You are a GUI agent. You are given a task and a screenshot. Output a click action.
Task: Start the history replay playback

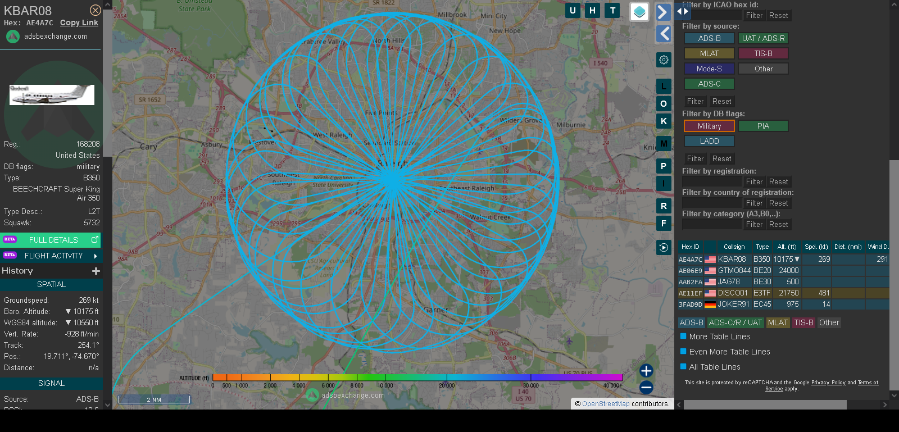coord(664,248)
